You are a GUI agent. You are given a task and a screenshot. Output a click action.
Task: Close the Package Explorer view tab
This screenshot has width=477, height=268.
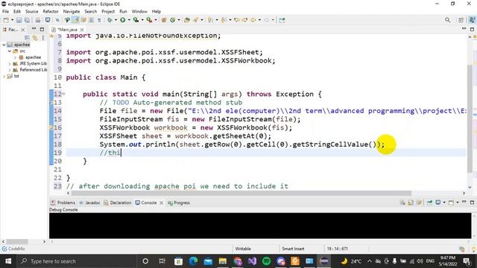[23, 30]
